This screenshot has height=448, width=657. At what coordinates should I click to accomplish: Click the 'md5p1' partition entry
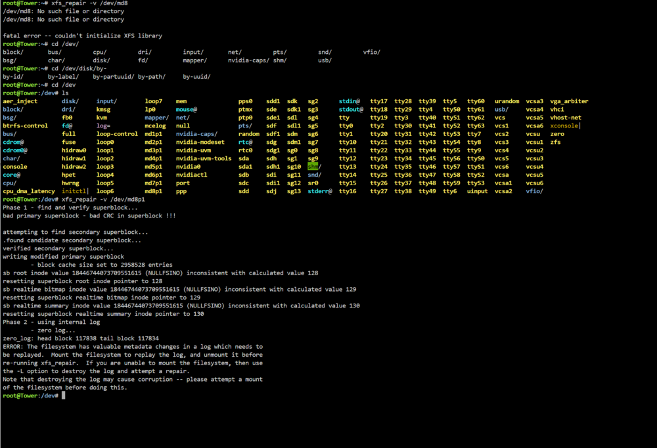pos(153,166)
